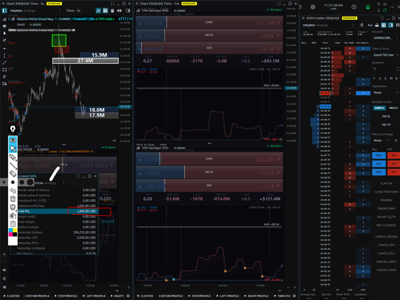
Task: Click the blue MKT buy button
Action: pyautogui.click(x=379, y=172)
